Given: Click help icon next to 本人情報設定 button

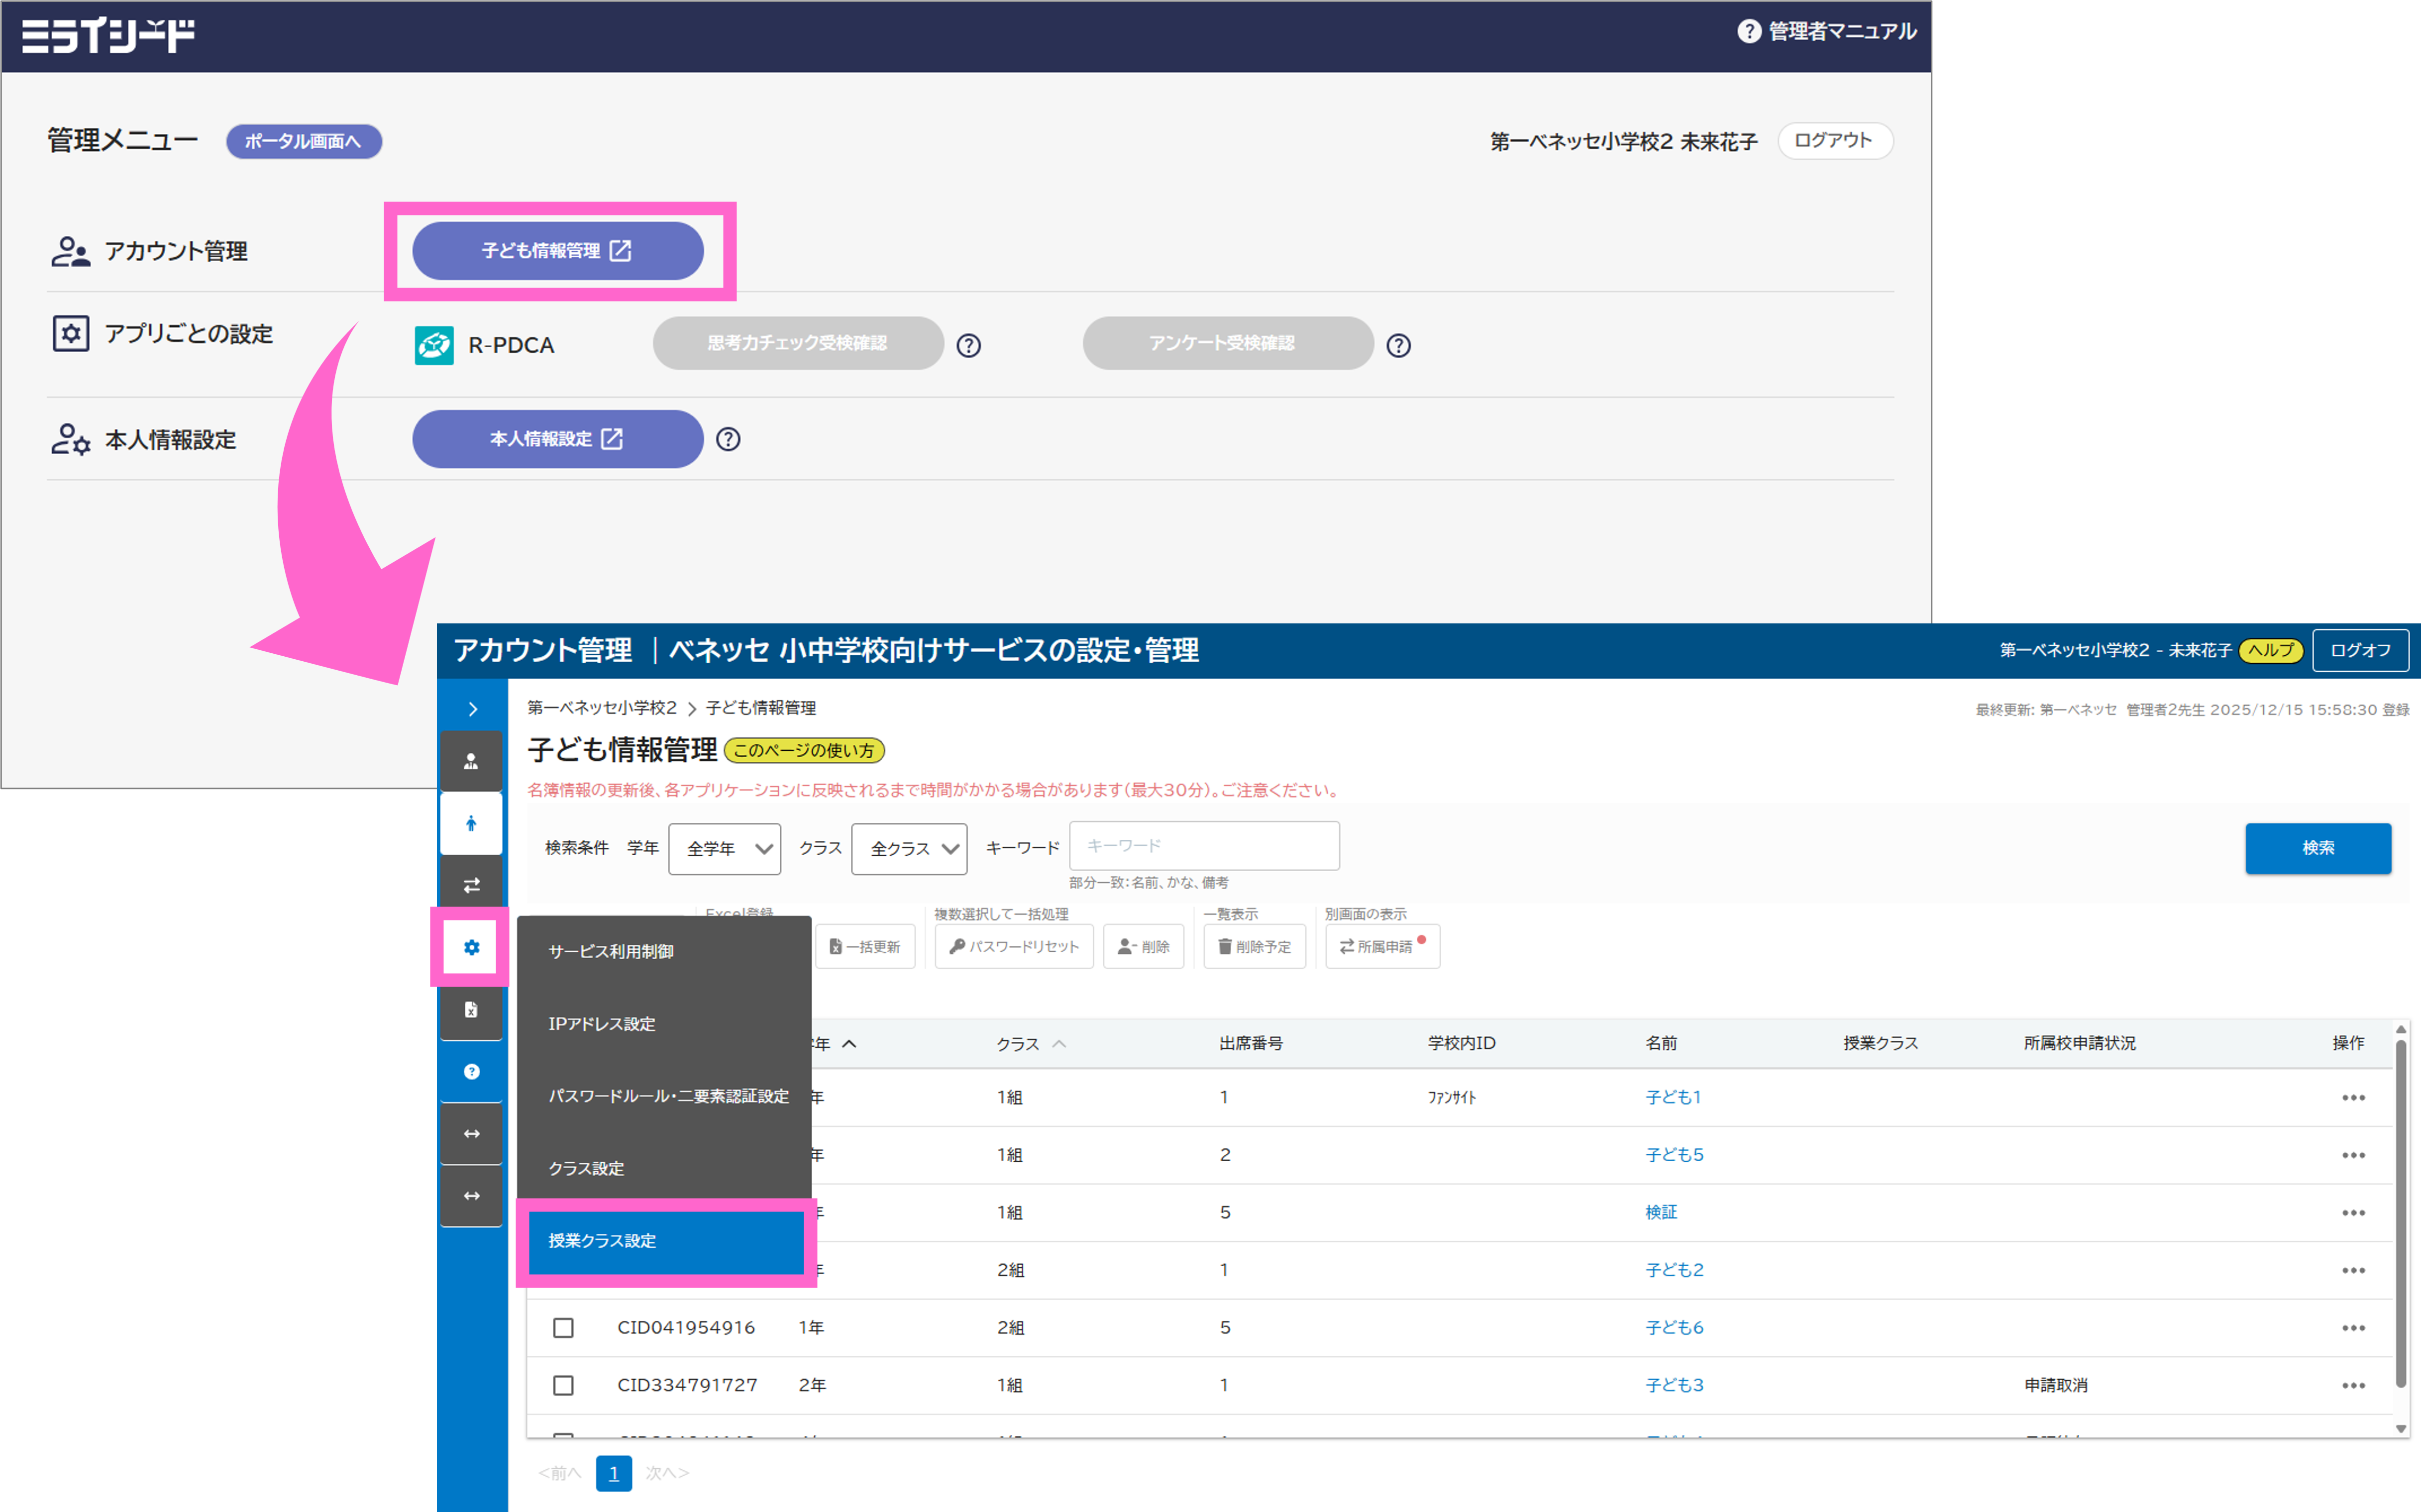Looking at the screenshot, I should (728, 439).
